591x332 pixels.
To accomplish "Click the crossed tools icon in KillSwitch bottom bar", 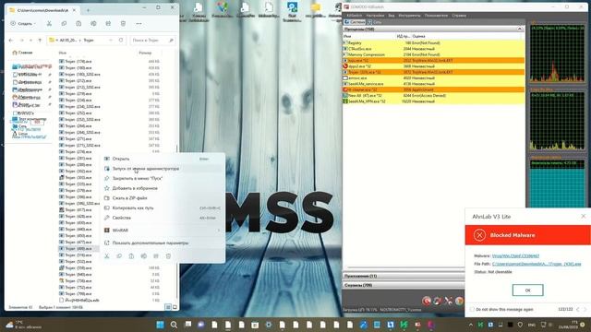I will [x=448, y=301].
